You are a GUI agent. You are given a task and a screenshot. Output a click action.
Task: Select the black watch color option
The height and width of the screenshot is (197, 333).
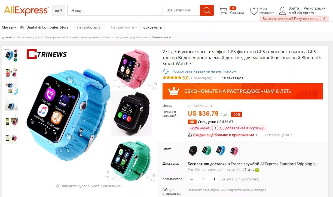click(x=193, y=150)
